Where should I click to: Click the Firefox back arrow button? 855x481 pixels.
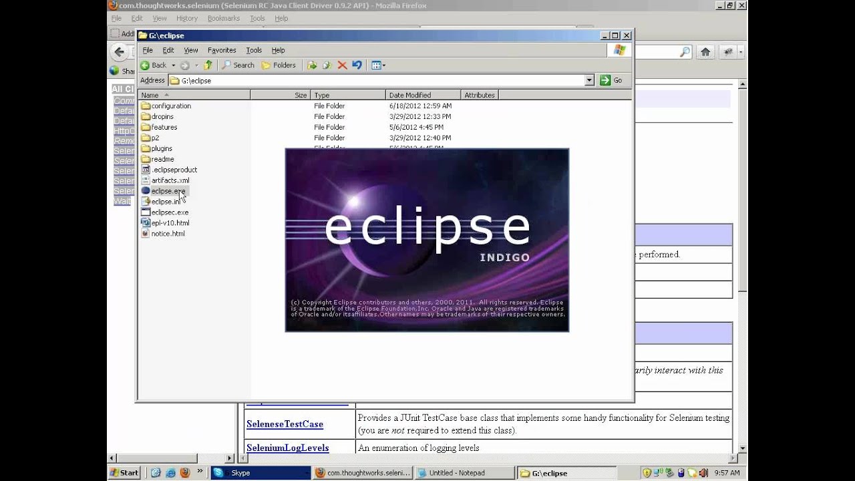(x=119, y=51)
